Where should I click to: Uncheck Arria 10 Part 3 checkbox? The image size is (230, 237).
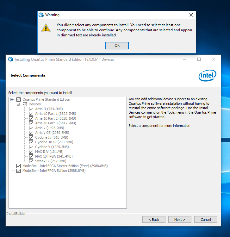[31, 123]
